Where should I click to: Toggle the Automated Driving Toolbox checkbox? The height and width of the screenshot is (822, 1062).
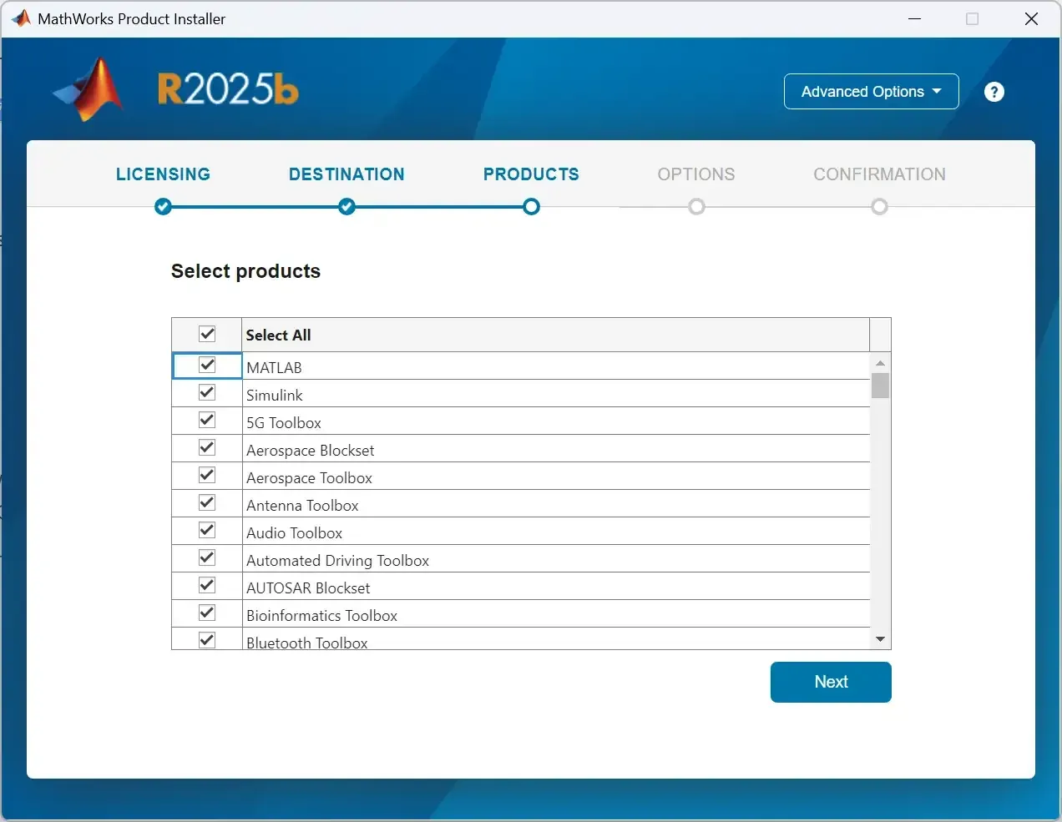207,557
